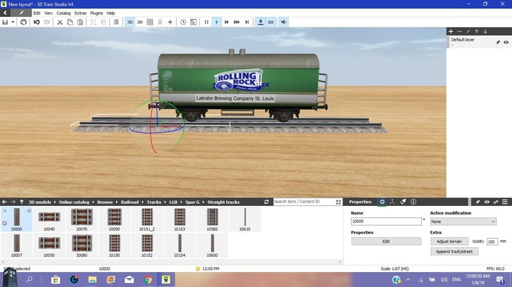Click the Append track/street button
The width and height of the screenshot is (512, 287).
click(454, 252)
